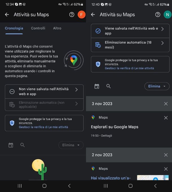
Task: Click the greyed auto-delete trash icon
Action: coord(12,104)
